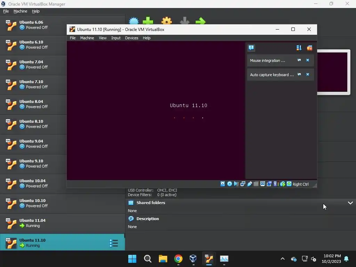356x267 pixels.
Task: Toggle the notification center icon
Action: coord(251,48)
